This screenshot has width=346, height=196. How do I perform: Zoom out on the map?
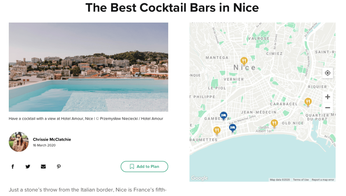[327, 108]
